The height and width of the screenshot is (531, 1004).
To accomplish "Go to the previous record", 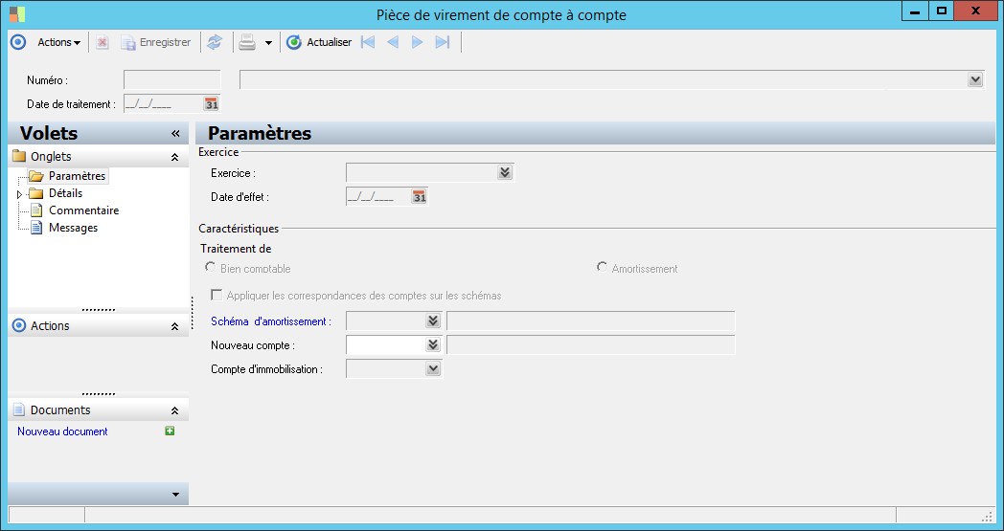I will click(393, 42).
